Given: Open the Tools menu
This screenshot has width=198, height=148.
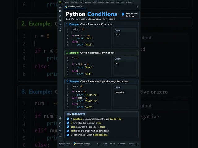Looking at the screenshot, I should pyautogui.click(x=112, y=2).
